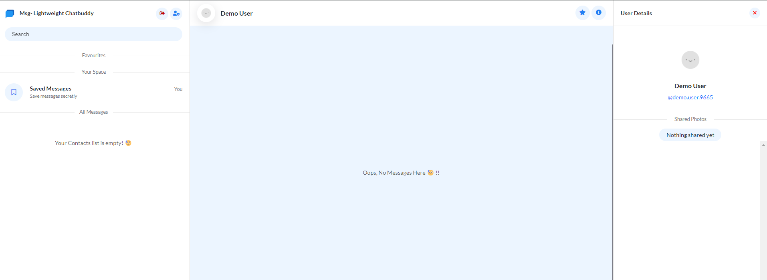Select the Your Space section heading

93,72
